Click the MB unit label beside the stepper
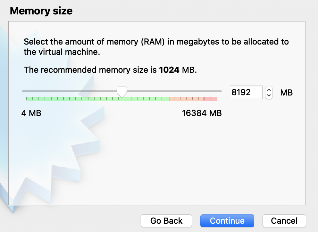Image resolution: width=318 pixels, height=232 pixels. tap(286, 93)
